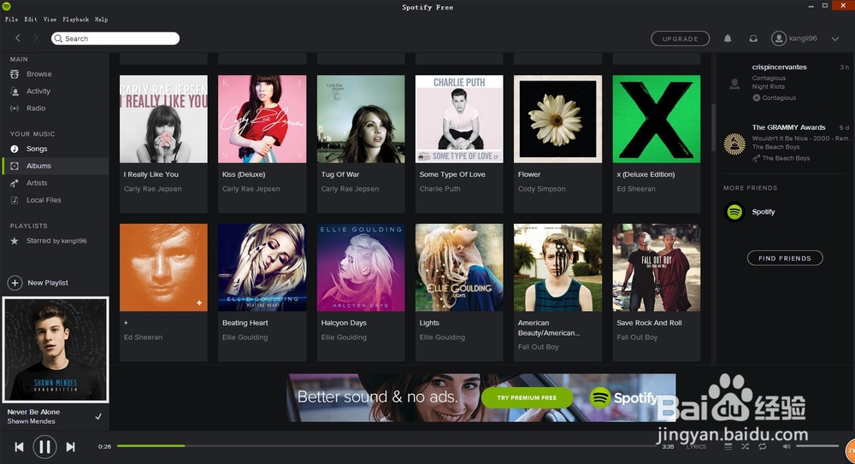Click the New Playlist plus icon

(x=15, y=283)
